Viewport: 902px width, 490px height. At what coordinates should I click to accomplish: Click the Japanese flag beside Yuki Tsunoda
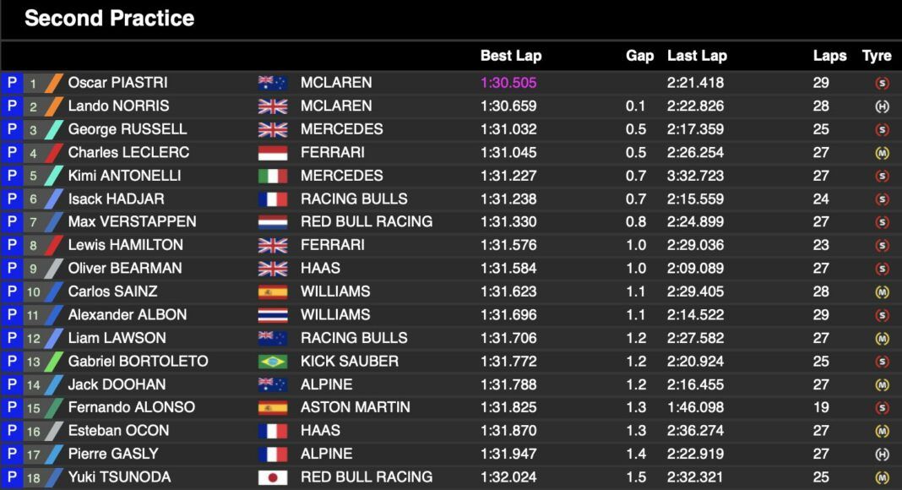click(x=272, y=477)
